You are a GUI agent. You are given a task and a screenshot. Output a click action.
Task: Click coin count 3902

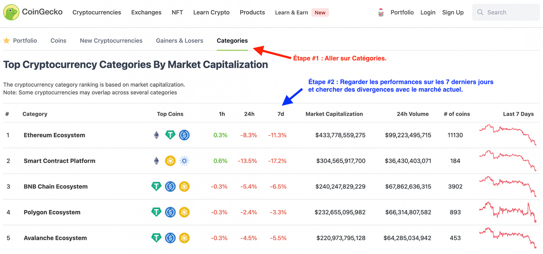point(455,186)
